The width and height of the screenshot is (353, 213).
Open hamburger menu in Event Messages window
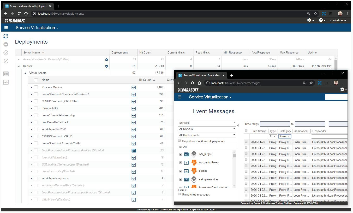coord(179,97)
